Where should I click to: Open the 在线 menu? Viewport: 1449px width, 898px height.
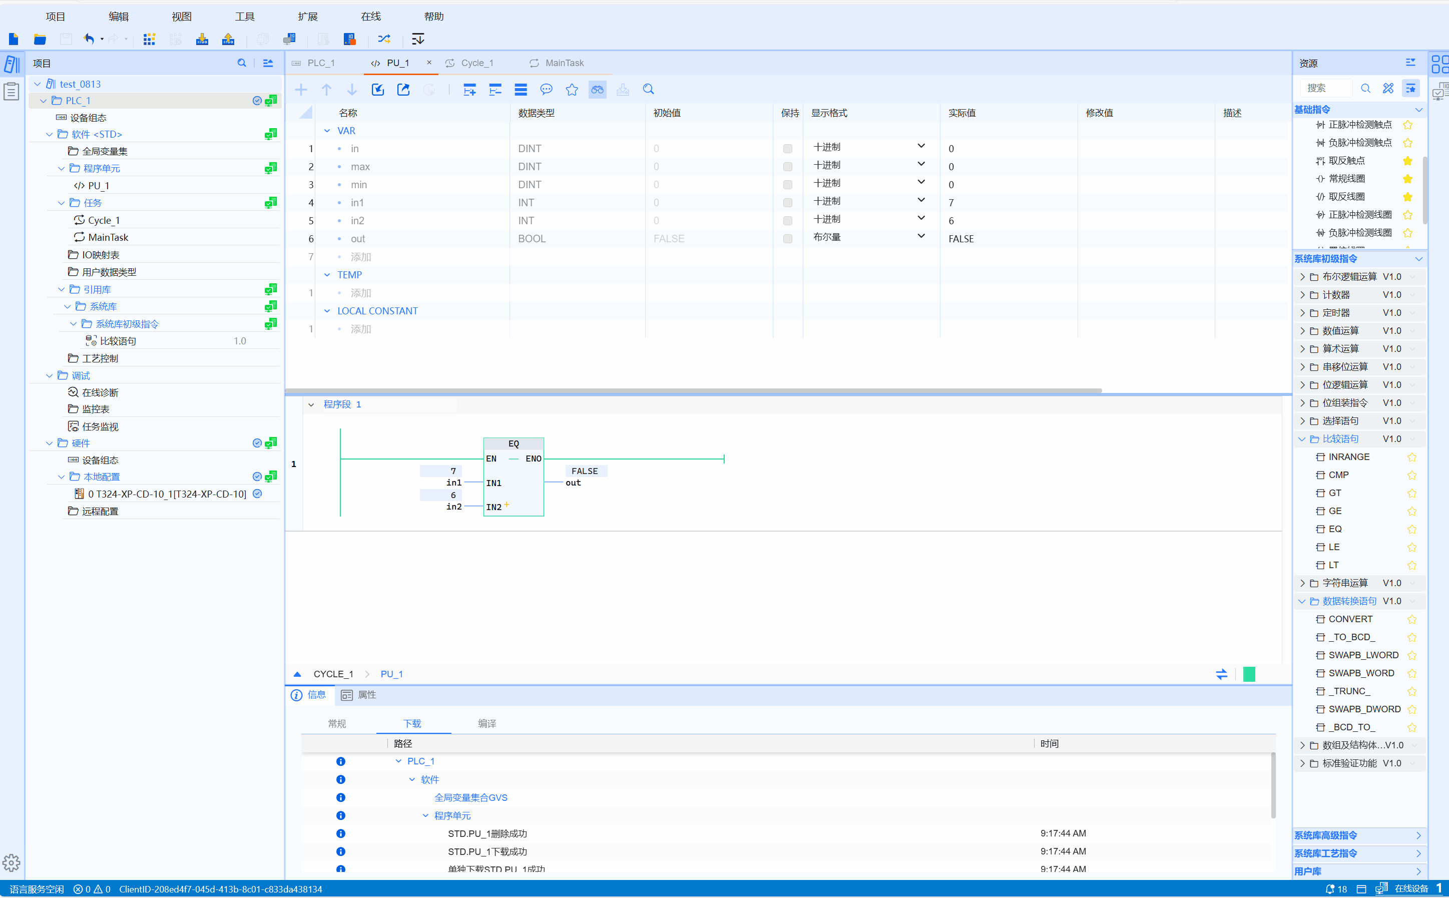point(370,17)
